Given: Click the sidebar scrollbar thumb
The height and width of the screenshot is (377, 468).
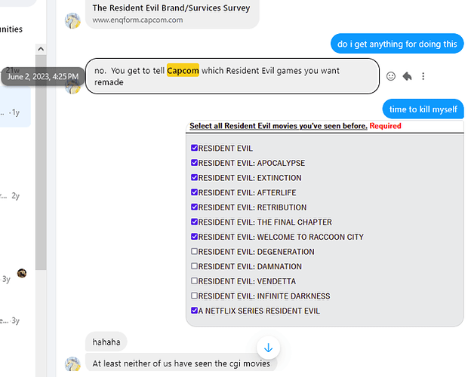Looking at the screenshot, I should click(41, 162).
